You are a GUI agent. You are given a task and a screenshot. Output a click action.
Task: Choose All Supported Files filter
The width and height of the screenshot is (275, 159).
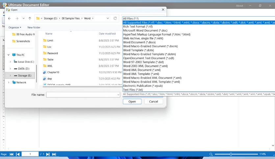199,23
